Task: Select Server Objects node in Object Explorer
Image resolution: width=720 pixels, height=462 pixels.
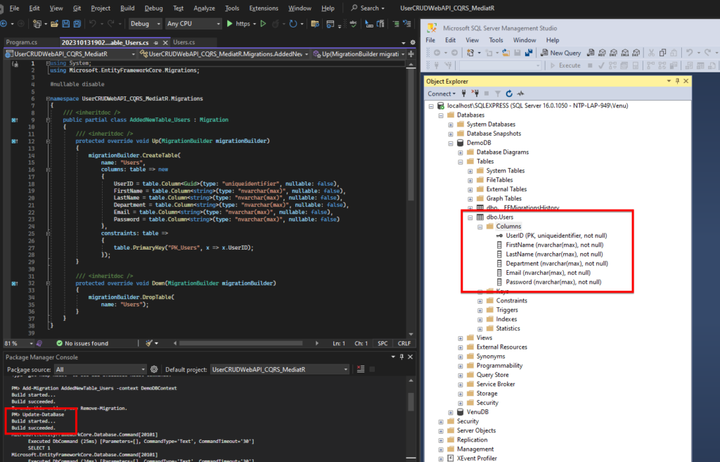Action: (x=476, y=431)
